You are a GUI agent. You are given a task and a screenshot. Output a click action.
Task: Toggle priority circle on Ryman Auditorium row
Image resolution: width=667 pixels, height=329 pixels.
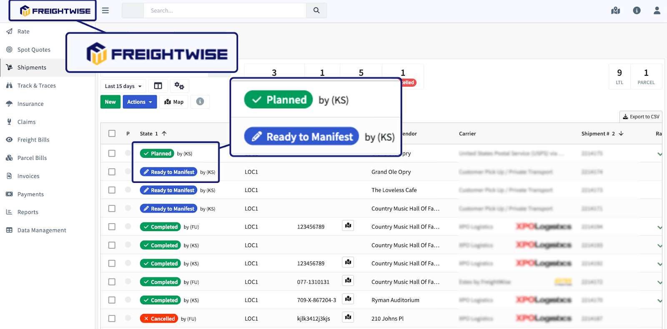pyautogui.click(x=128, y=299)
